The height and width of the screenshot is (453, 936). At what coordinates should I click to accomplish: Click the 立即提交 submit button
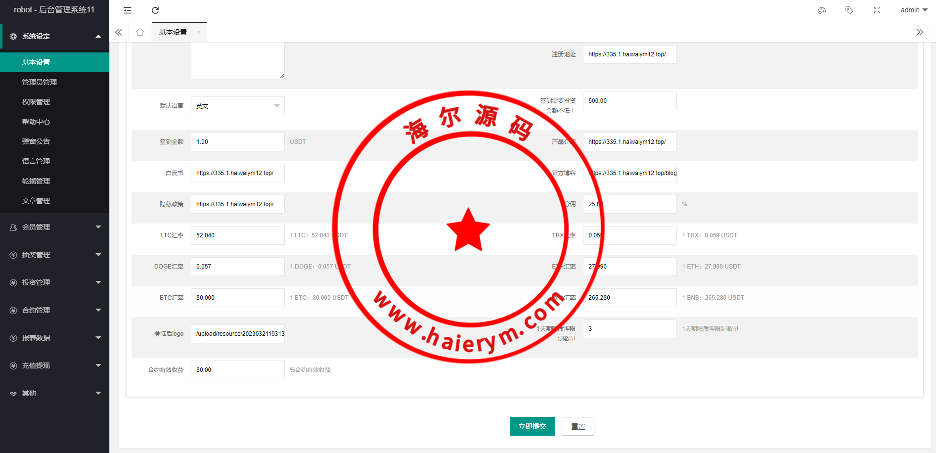click(x=532, y=426)
